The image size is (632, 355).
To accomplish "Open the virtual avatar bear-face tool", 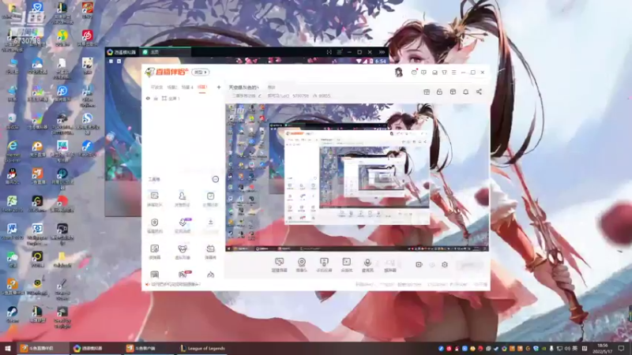I will pyautogui.click(x=182, y=252).
